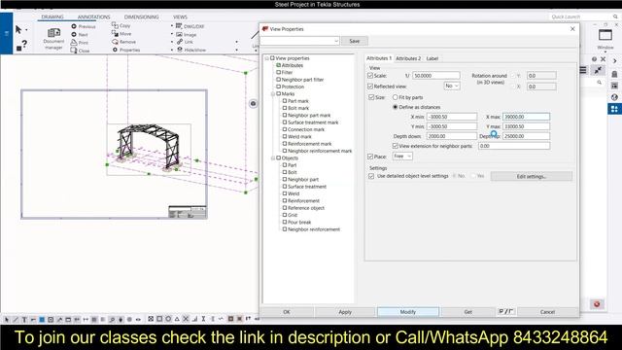The image size is (622, 350).
Task: Click the red circle icon at bottom right
Action: (597, 304)
